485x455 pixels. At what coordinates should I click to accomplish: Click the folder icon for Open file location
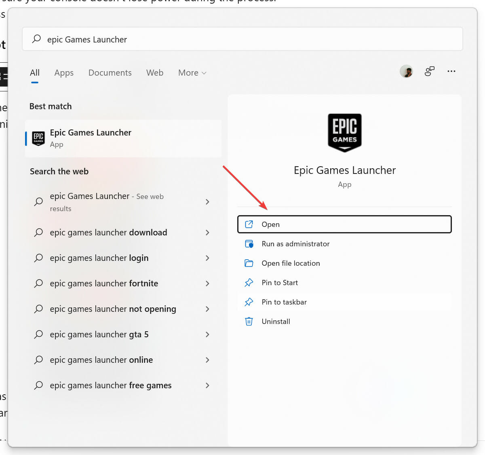249,263
